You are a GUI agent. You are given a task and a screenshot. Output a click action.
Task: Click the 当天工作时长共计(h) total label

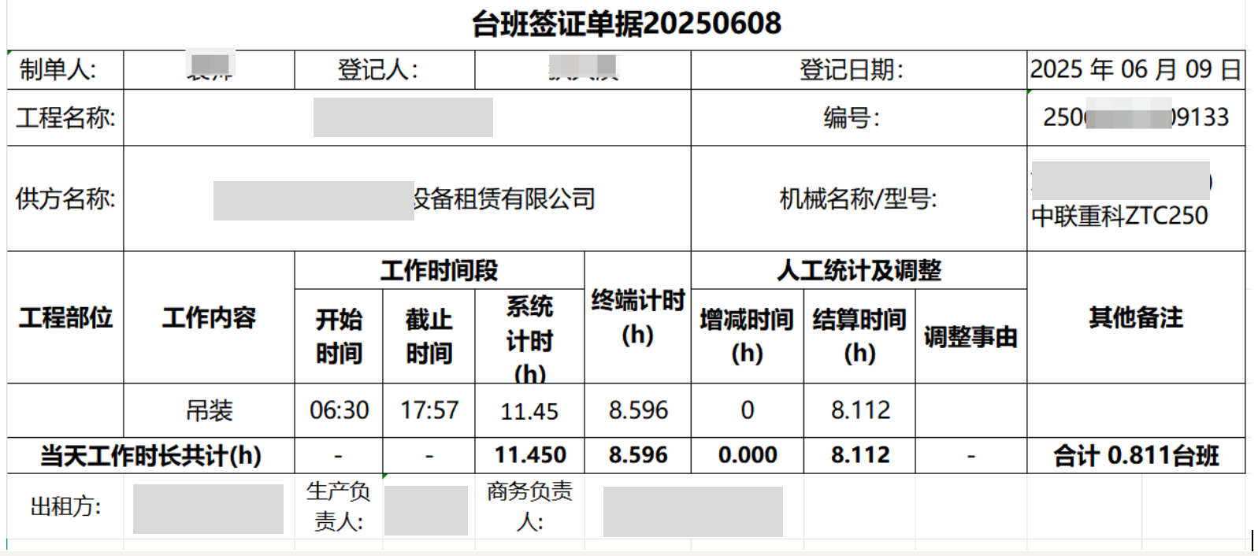tap(150, 455)
